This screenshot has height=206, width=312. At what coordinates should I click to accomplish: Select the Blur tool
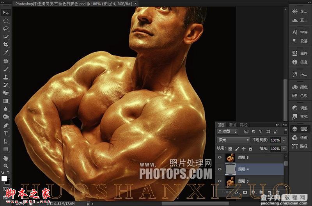[6, 109]
